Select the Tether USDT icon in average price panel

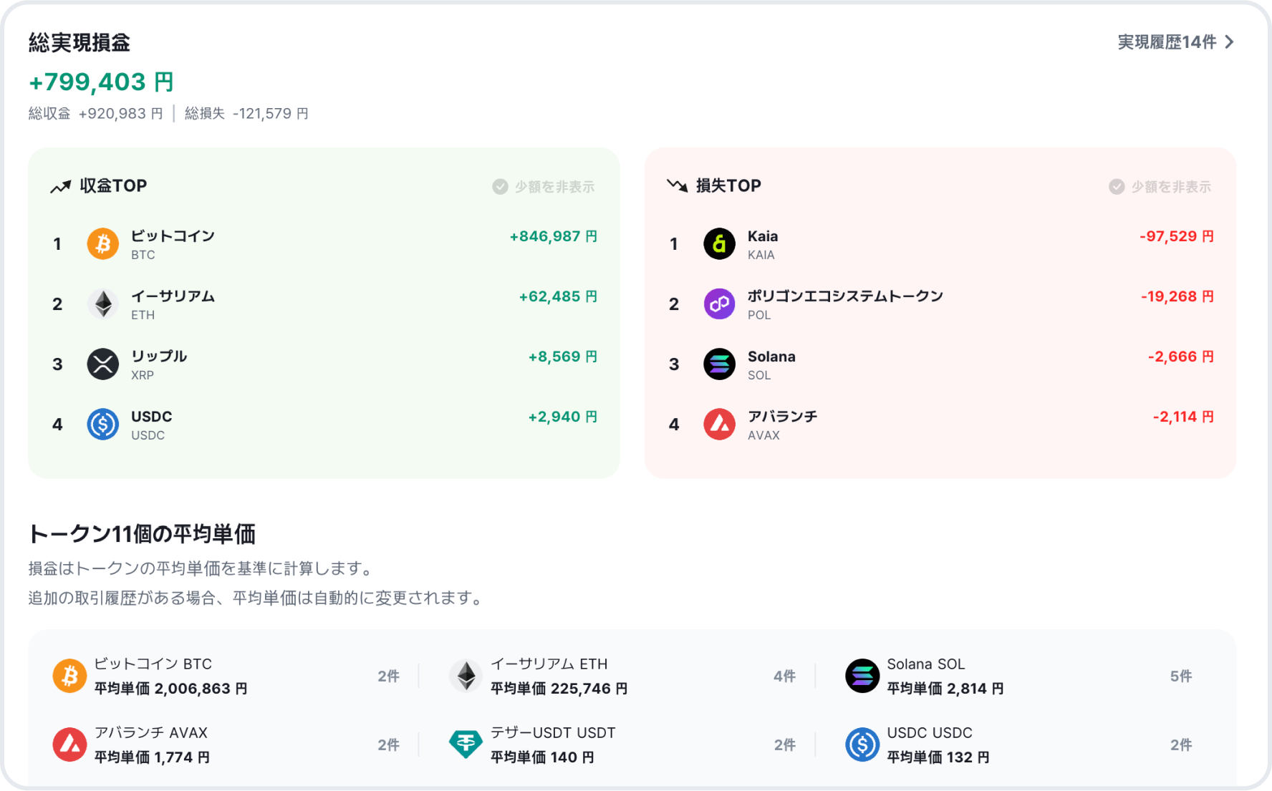click(x=466, y=744)
